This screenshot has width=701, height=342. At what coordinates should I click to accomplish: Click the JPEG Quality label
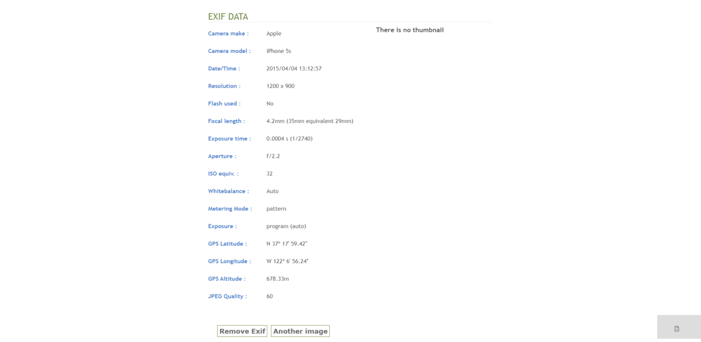[226, 296]
